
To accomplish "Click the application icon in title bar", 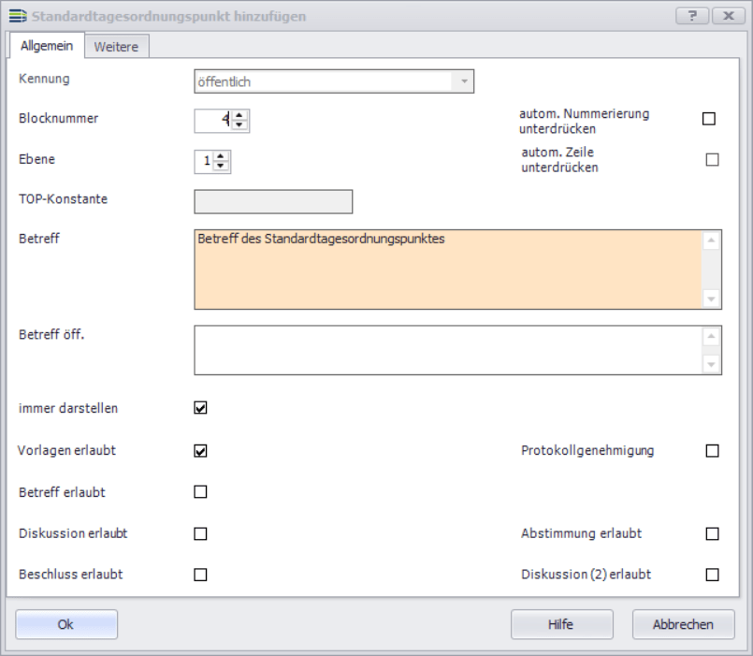I will (17, 17).
